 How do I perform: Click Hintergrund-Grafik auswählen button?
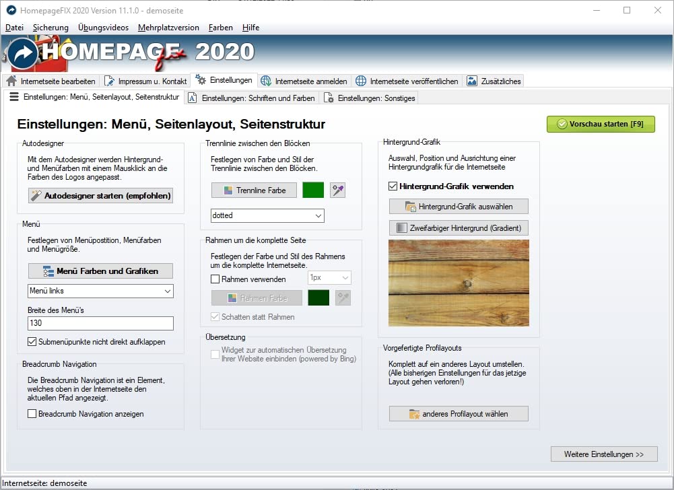click(459, 207)
